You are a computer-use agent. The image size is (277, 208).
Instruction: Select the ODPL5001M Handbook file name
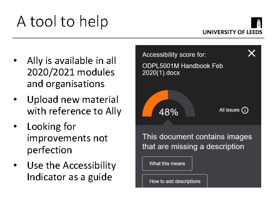pos(182,69)
